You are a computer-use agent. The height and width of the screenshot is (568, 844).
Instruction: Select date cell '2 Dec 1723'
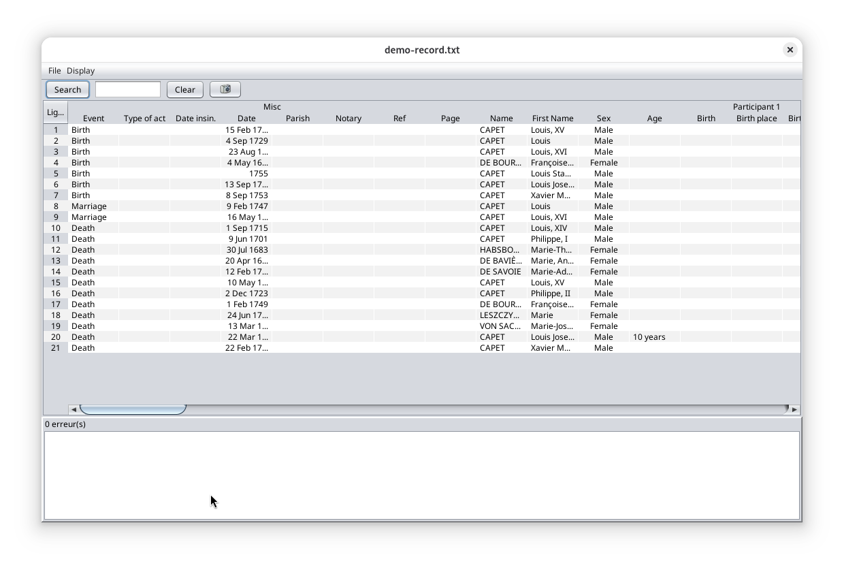tap(246, 293)
